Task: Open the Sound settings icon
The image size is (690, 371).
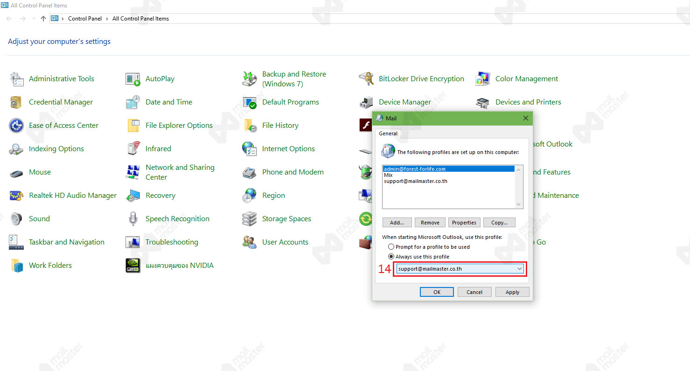Action: point(16,219)
